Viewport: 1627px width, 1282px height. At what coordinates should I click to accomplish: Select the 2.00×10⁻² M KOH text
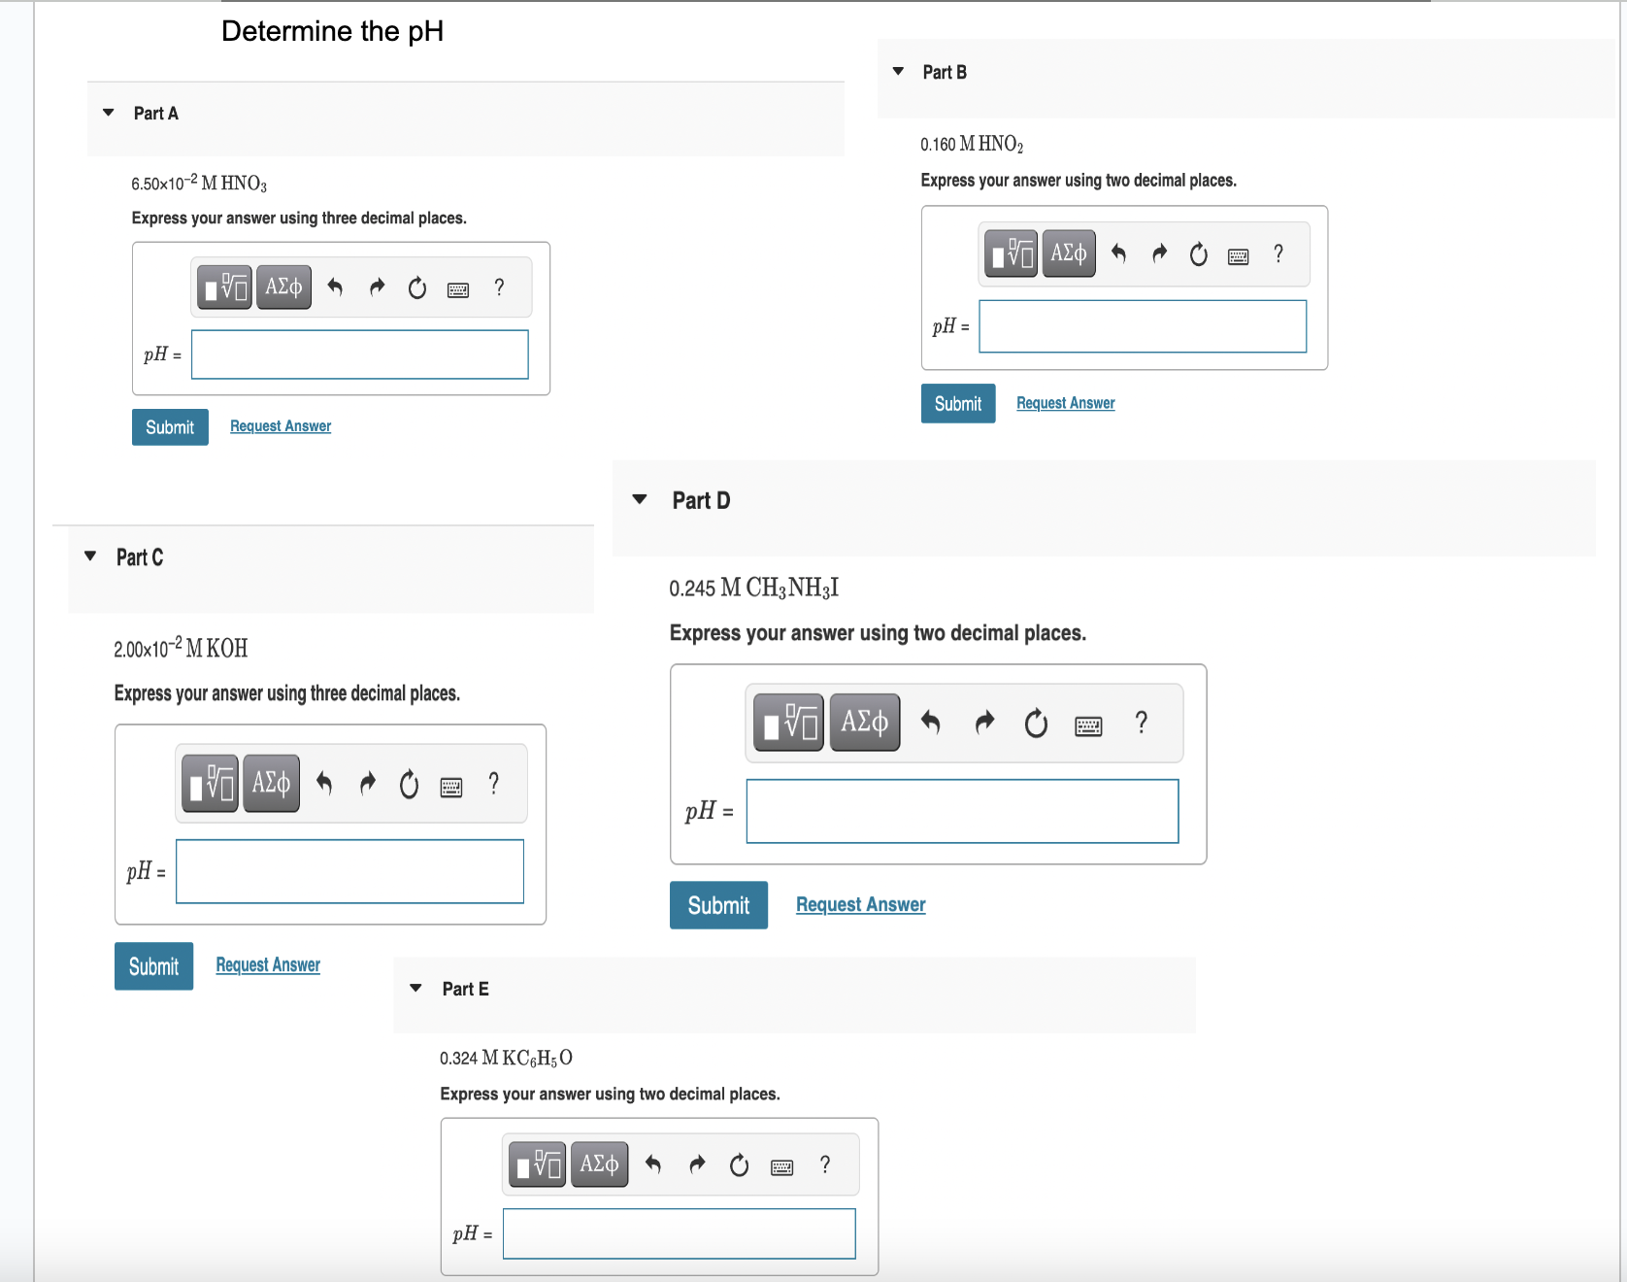pos(181,648)
